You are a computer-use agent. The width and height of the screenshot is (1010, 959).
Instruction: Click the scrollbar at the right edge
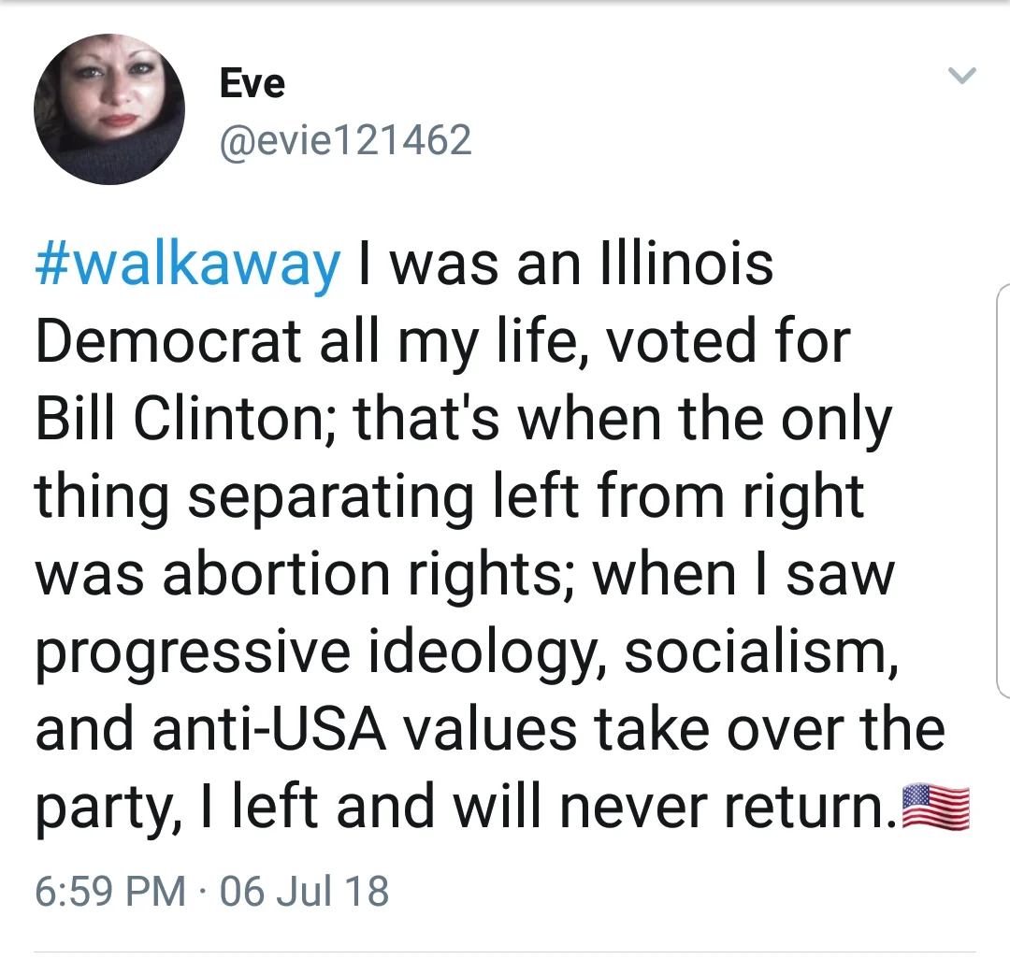(x=1003, y=491)
